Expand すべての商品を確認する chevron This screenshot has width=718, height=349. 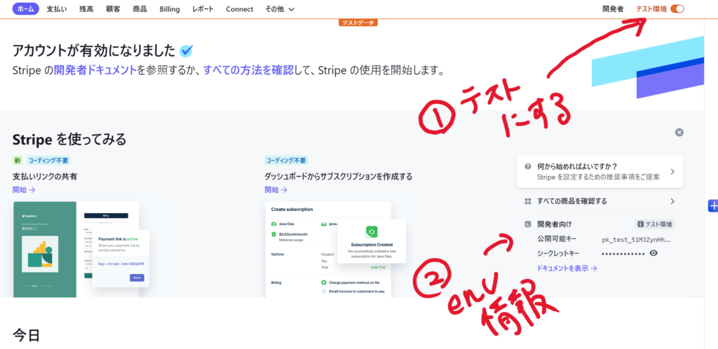point(672,201)
